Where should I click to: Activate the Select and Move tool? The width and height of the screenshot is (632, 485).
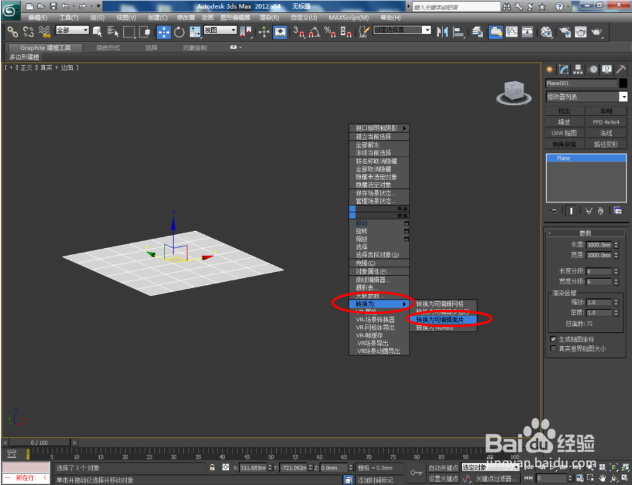coord(164,32)
